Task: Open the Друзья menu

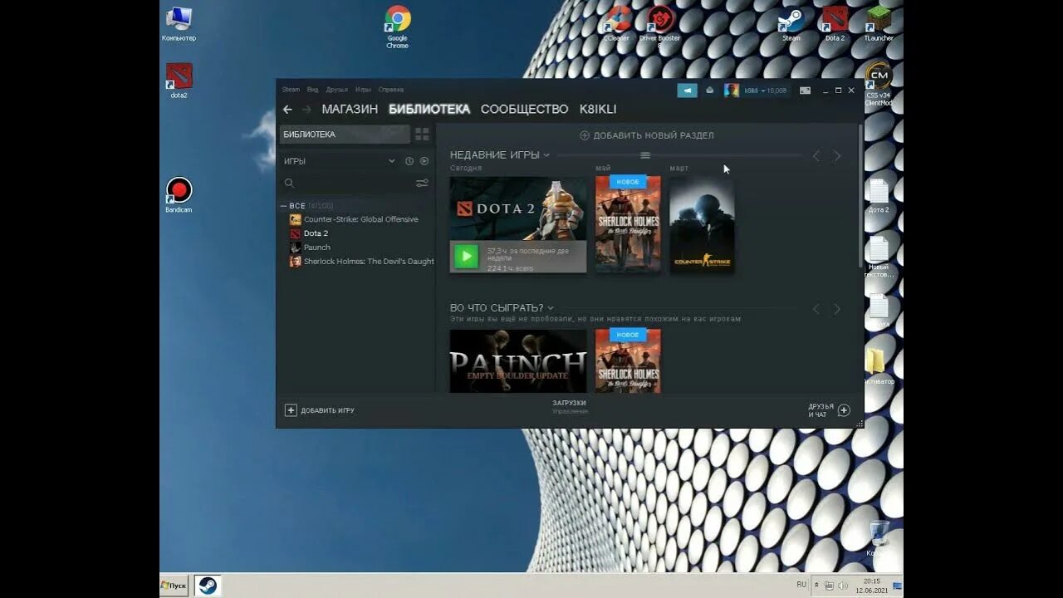Action: 337,90
